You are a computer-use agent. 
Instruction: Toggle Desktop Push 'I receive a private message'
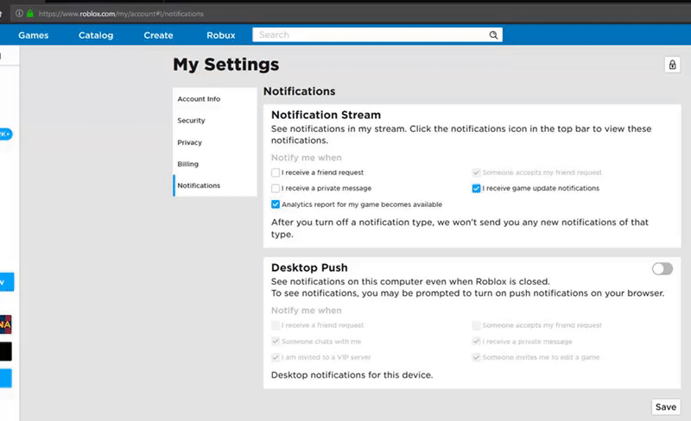[x=476, y=342]
